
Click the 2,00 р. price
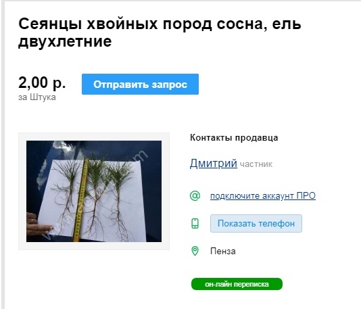click(42, 82)
